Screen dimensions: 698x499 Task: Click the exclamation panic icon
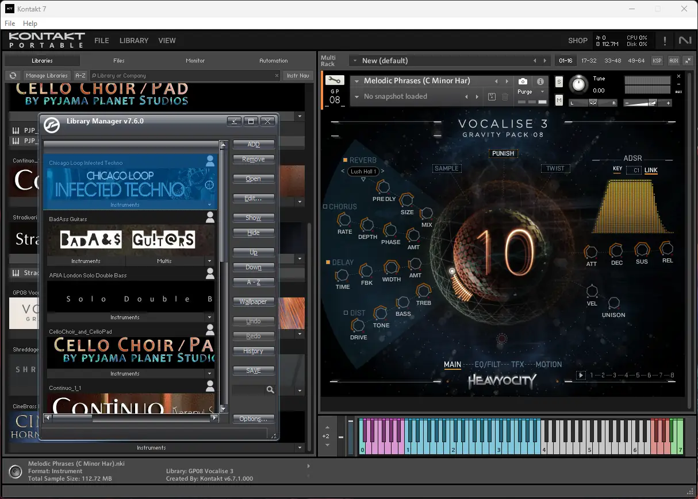[665, 41]
